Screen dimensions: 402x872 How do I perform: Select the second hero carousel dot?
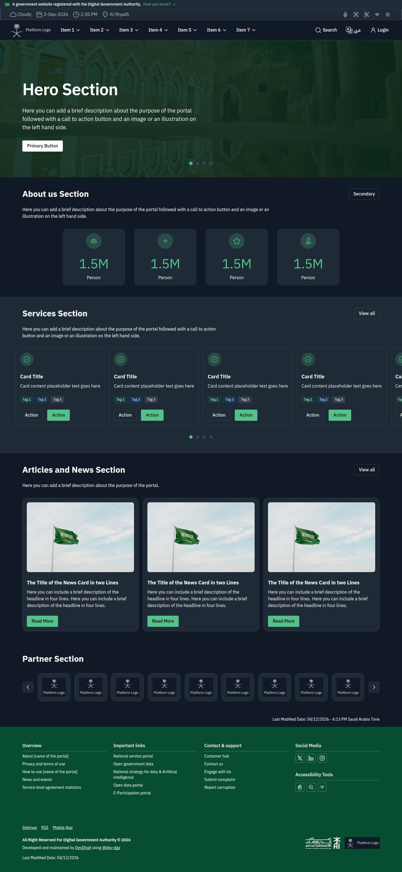pyautogui.click(x=198, y=164)
